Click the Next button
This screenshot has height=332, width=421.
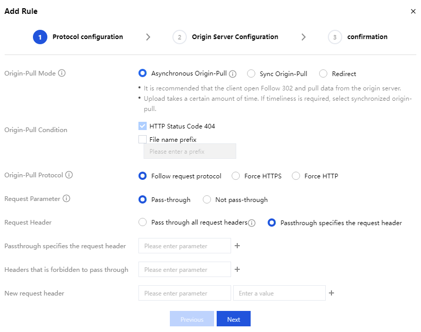pyautogui.click(x=233, y=319)
